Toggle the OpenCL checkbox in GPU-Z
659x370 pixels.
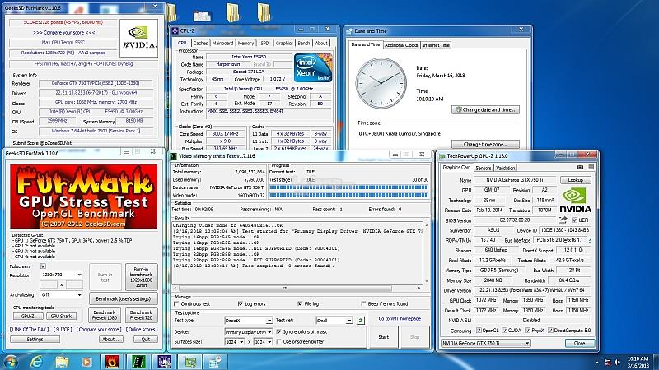(479, 331)
